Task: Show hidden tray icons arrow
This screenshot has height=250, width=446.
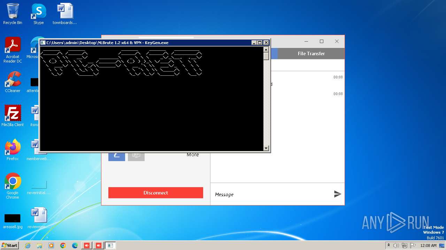Action: click(389, 245)
